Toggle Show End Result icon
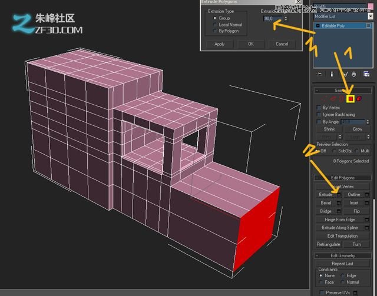The height and width of the screenshot is (296, 377). pyautogui.click(x=332, y=74)
